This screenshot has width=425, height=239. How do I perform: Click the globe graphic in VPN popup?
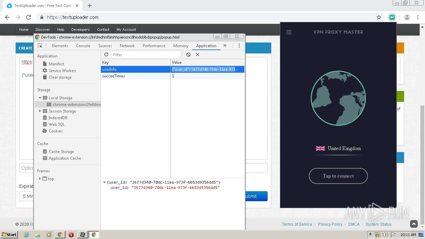coord(338,98)
